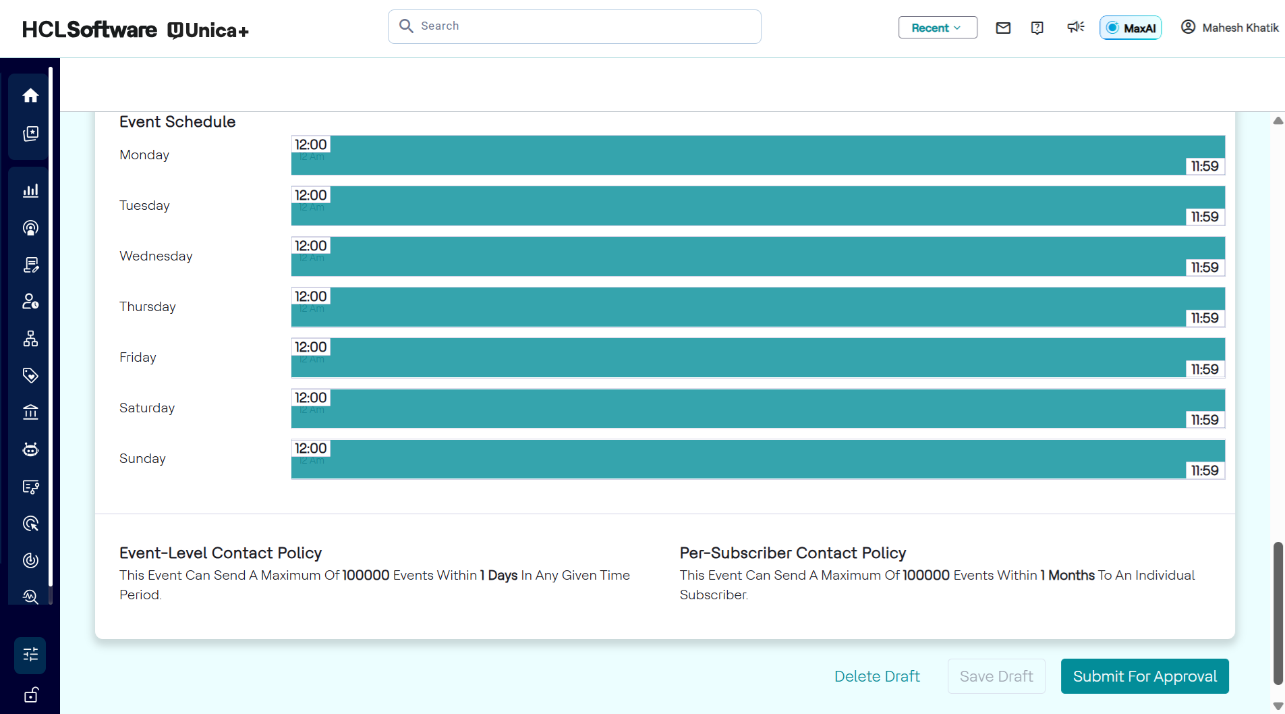Focus the Search input field

(575, 26)
